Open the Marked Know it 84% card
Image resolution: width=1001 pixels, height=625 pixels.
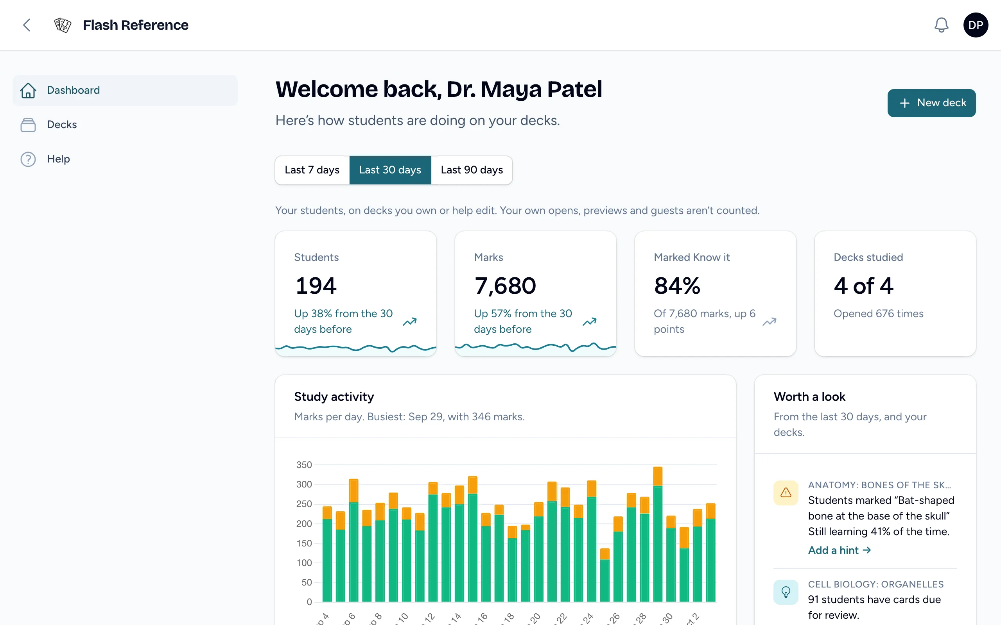[x=715, y=293]
